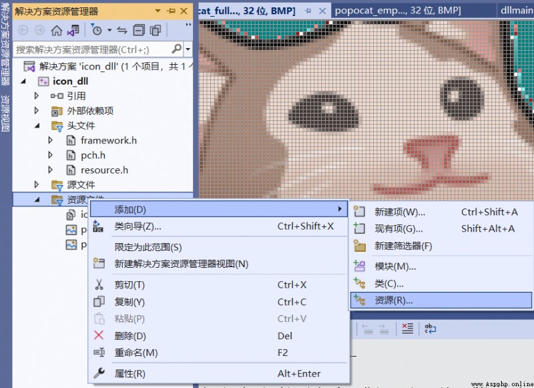Collapse the 头文件 folder

click(37, 126)
